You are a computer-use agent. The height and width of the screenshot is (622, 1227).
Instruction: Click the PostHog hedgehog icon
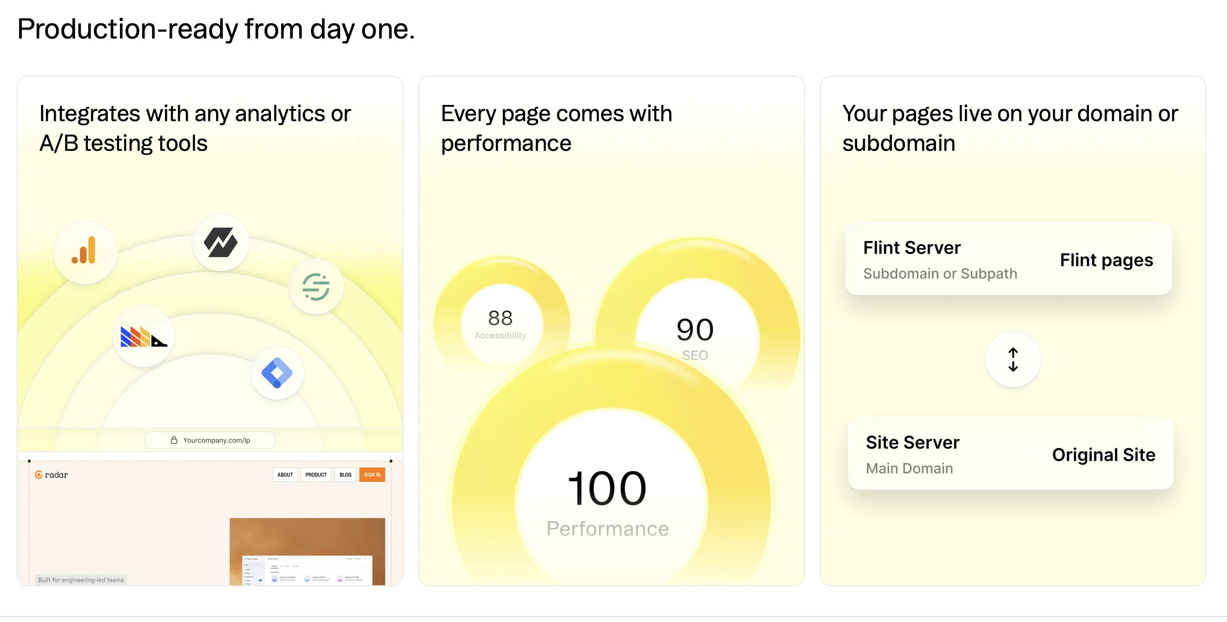pyautogui.click(x=143, y=336)
